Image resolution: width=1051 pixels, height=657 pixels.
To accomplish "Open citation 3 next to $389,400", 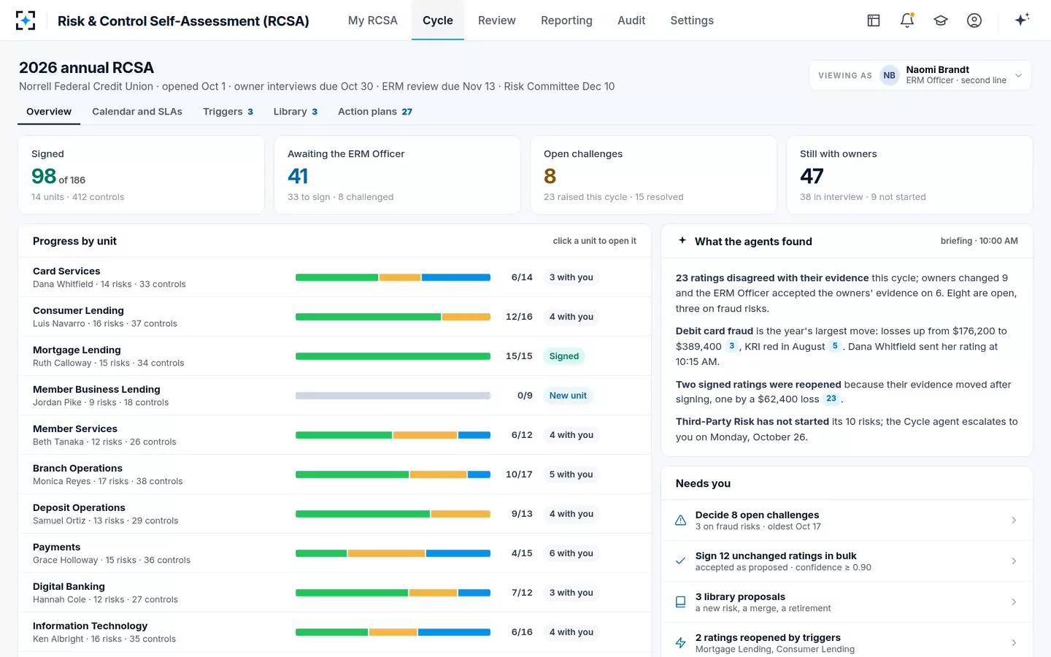I will [x=731, y=346].
